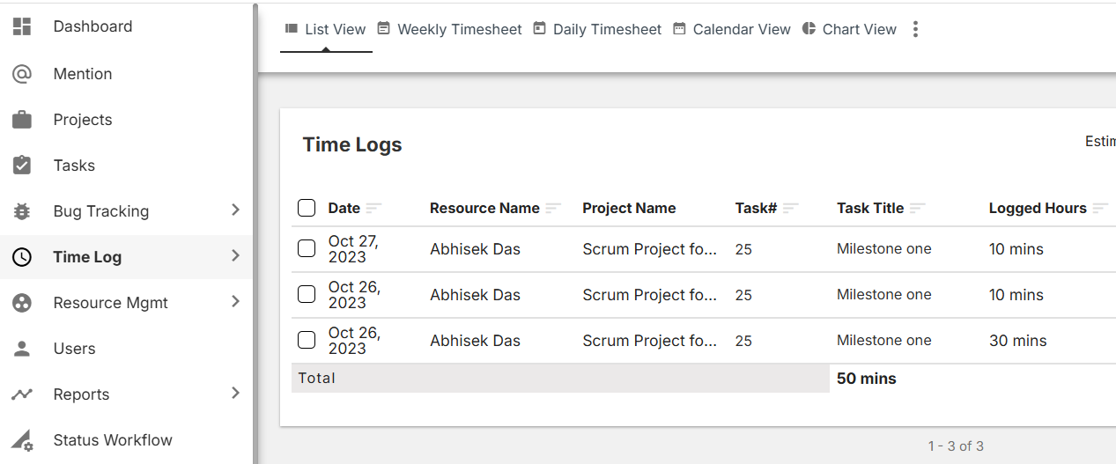Expand the Resource Mgmt chevron
The height and width of the screenshot is (464, 1116).
click(x=235, y=301)
